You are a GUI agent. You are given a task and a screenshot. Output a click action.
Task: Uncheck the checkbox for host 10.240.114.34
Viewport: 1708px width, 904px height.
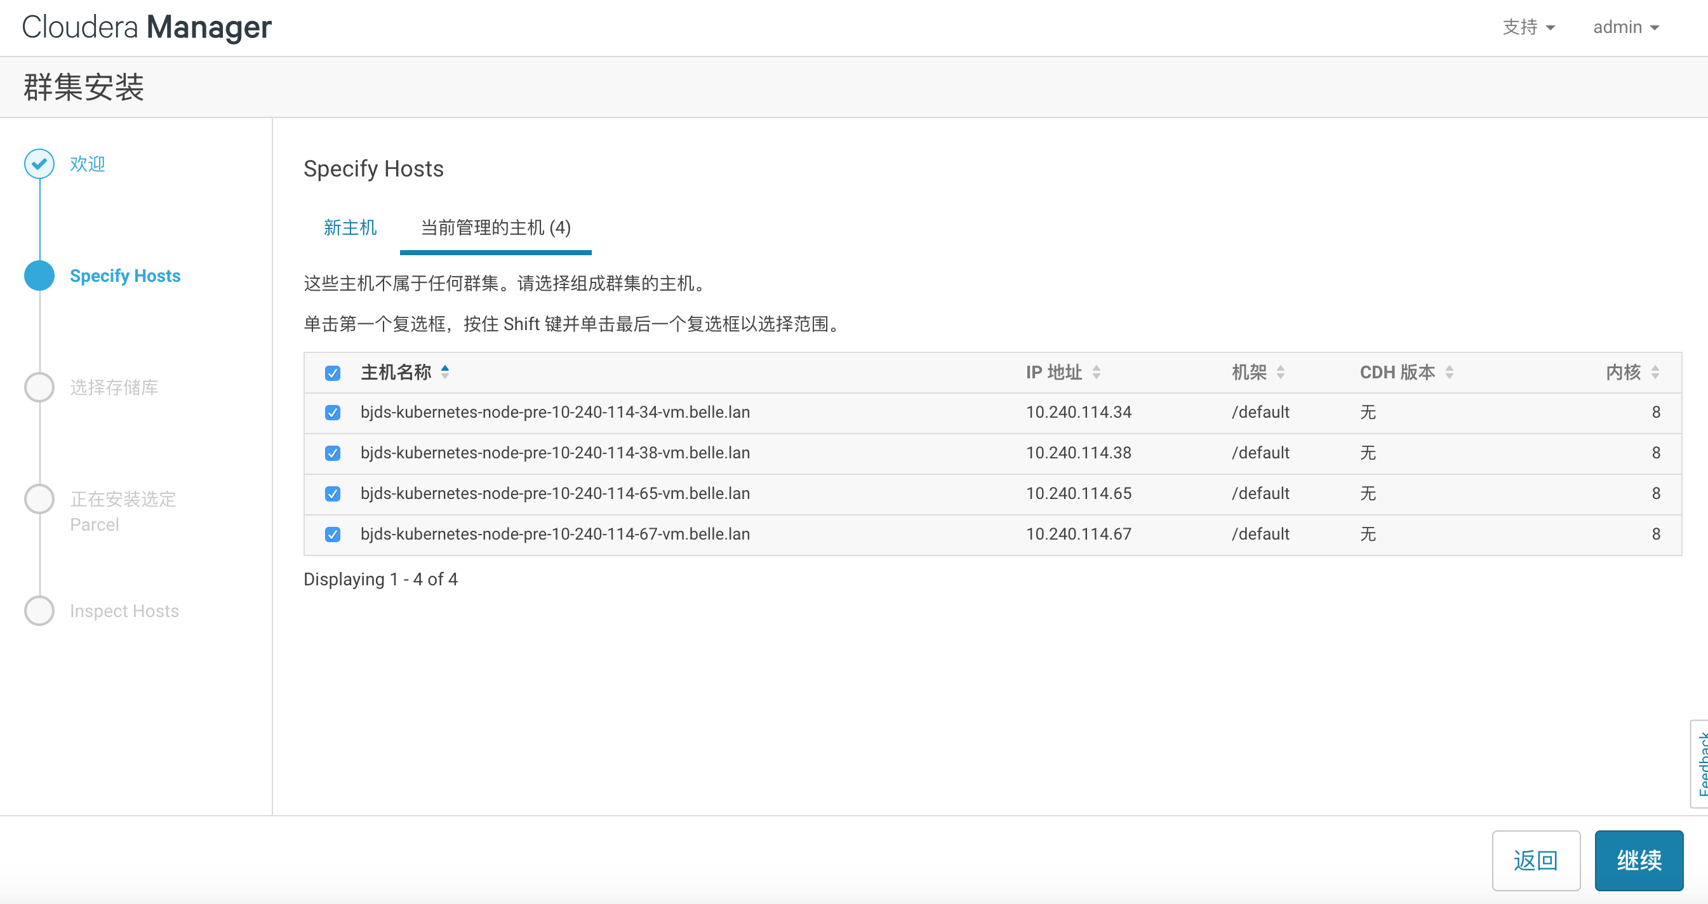coord(333,413)
